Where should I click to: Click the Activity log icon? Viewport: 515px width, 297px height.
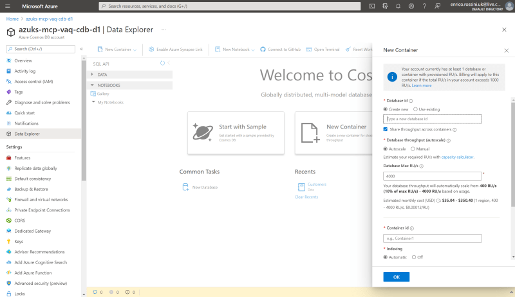(x=9, y=71)
